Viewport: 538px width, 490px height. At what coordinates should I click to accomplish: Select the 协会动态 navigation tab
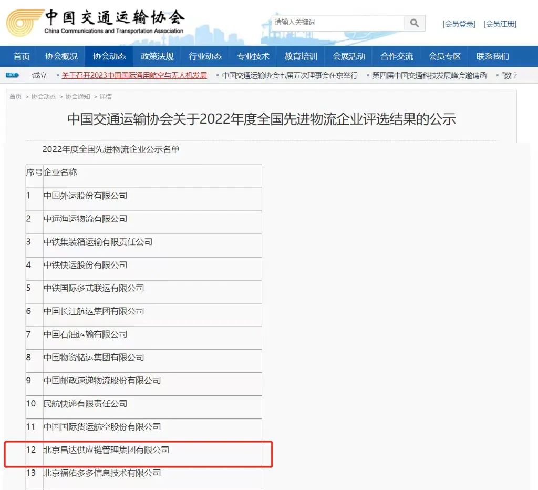click(x=109, y=56)
